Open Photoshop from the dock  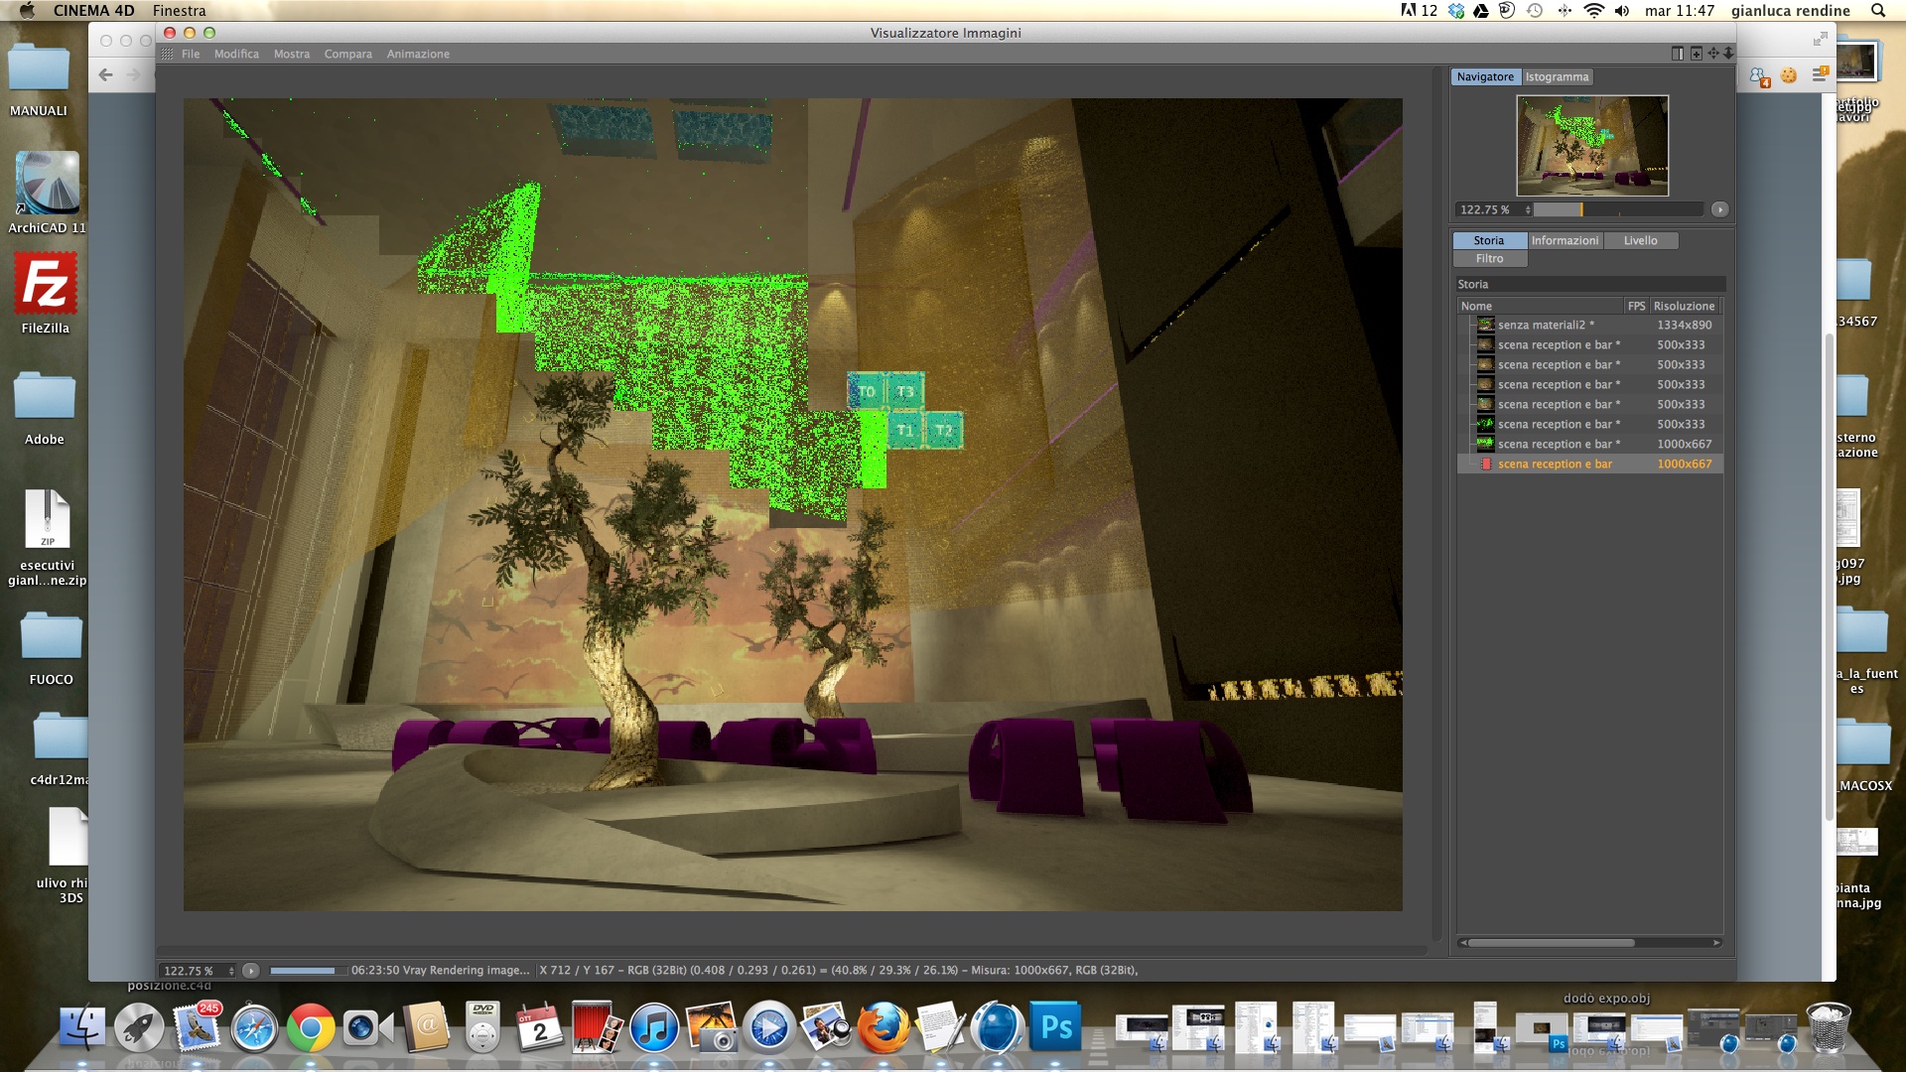[x=1055, y=1028]
